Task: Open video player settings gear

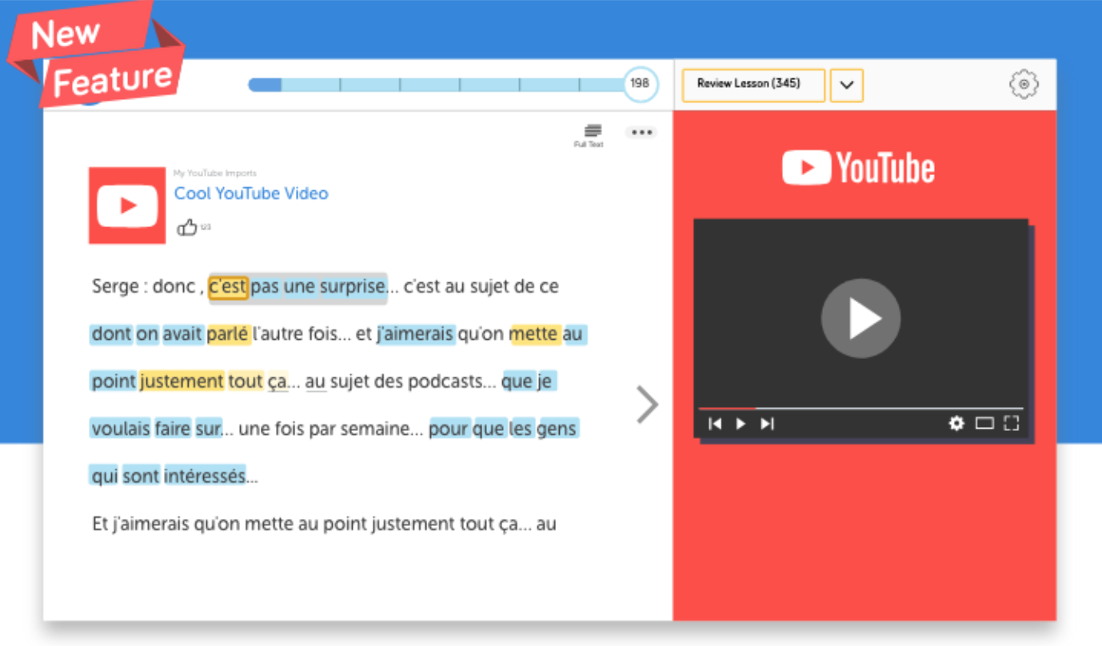Action: (956, 424)
